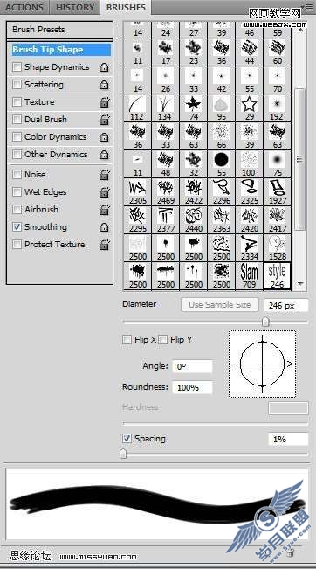Select the style 246 brush preset

(x=278, y=276)
